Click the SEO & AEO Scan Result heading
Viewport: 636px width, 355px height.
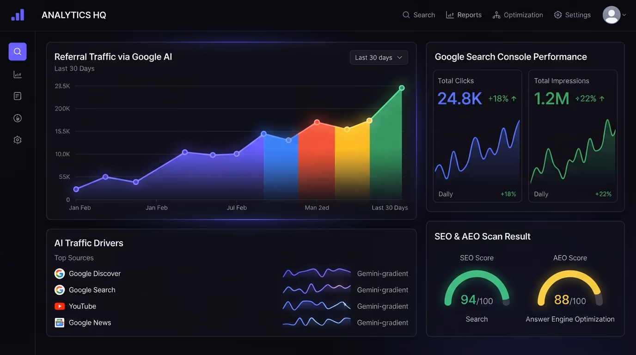click(483, 236)
